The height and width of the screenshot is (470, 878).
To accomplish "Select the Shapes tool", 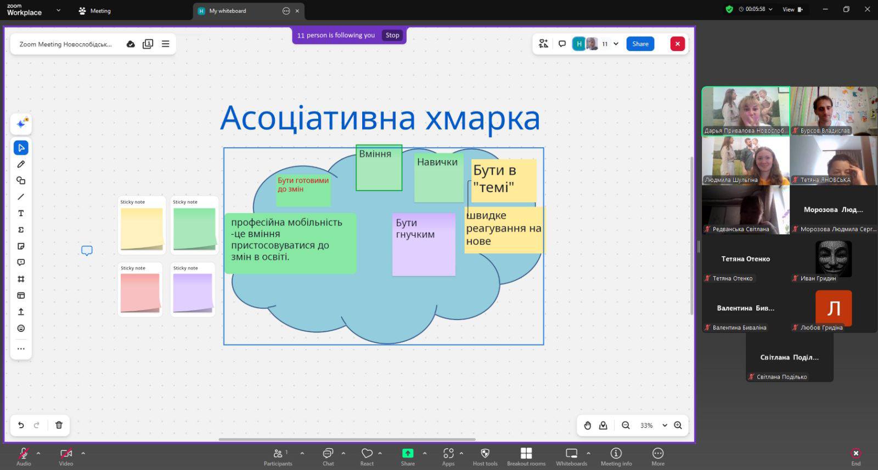I will pyautogui.click(x=21, y=181).
